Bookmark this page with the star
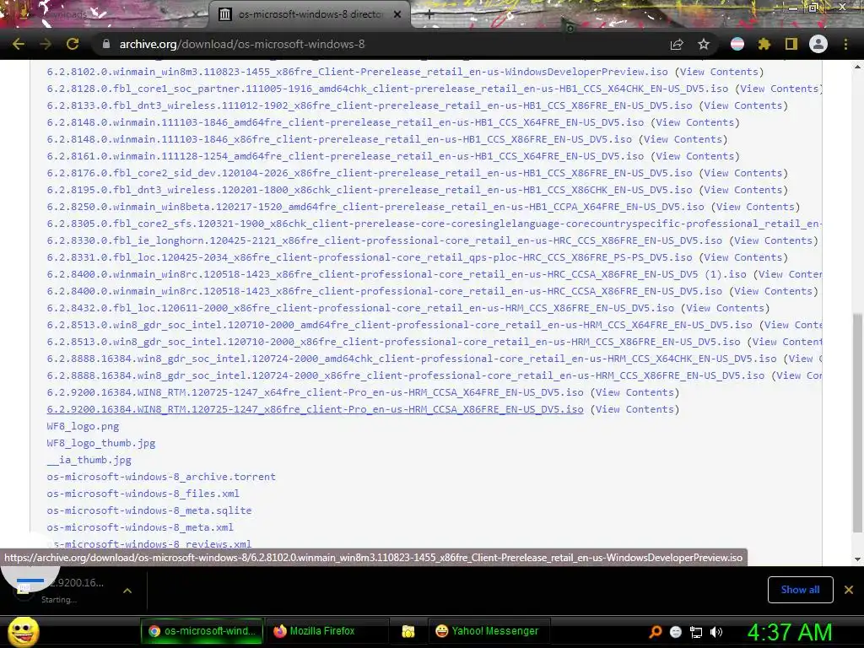Image resolution: width=864 pixels, height=648 pixels. coord(704,44)
